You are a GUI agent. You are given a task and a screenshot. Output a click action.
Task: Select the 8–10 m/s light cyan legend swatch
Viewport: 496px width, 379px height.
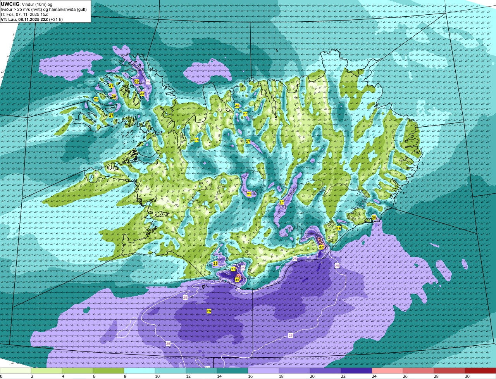pyautogui.click(x=139, y=370)
